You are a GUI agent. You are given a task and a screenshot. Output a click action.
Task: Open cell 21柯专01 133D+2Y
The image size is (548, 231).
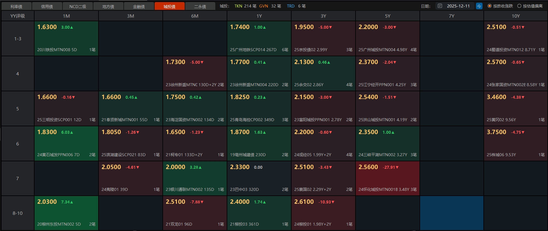click(x=195, y=144)
